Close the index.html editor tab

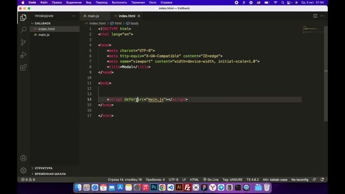pyautogui.click(x=139, y=16)
